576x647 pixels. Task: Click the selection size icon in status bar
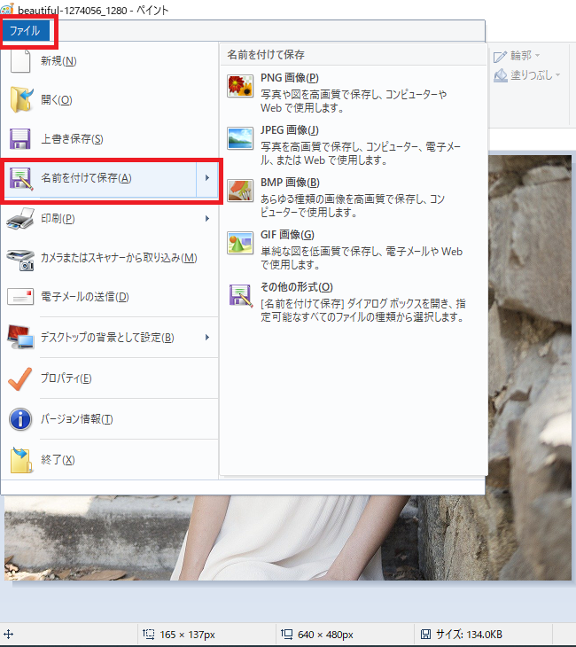(x=149, y=634)
